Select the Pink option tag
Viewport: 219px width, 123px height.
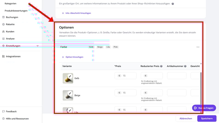tap(116, 47)
